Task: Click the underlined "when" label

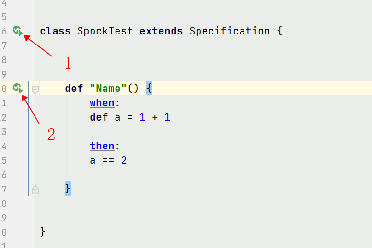Action: pyautogui.click(x=102, y=103)
